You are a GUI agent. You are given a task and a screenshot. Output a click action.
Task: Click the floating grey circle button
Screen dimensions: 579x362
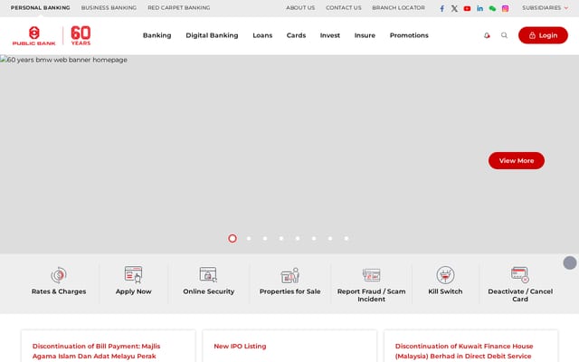point(570,262)
